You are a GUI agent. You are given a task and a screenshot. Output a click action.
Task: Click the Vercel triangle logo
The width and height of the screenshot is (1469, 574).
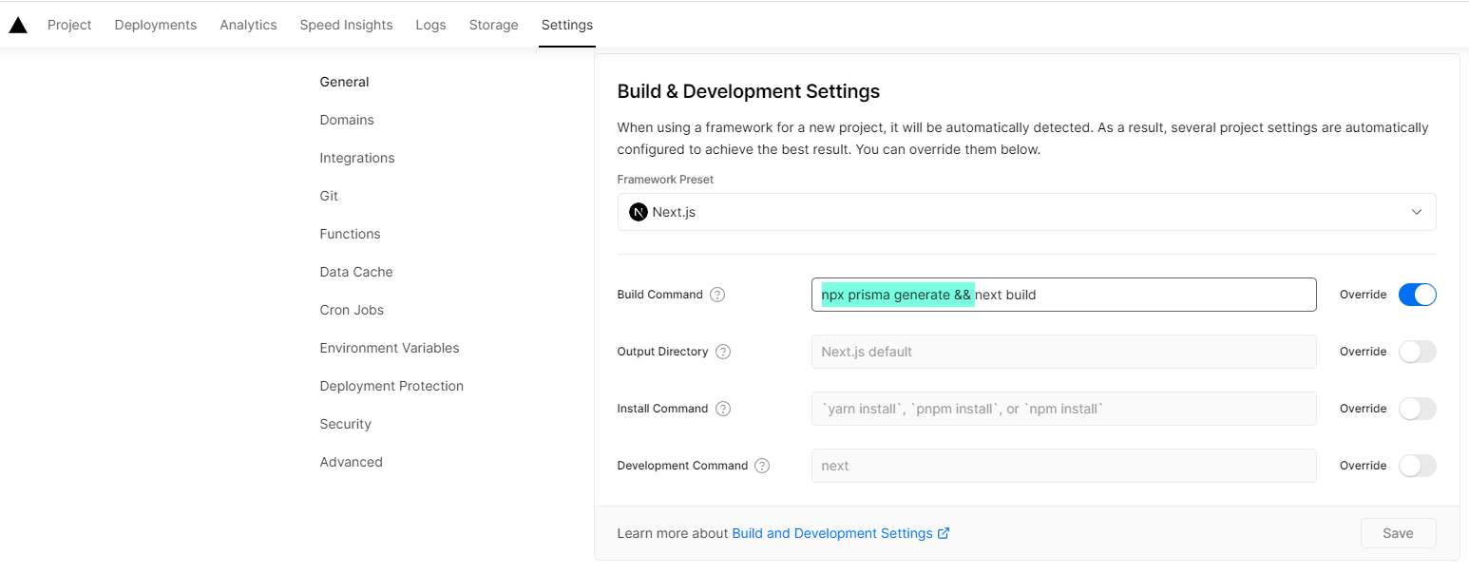[18, 25]
